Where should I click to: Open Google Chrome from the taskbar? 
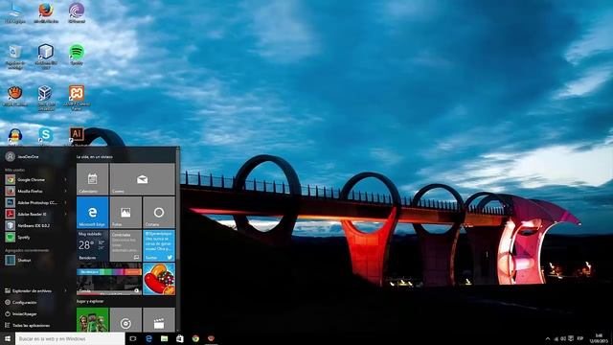click(x=195, y=338)
